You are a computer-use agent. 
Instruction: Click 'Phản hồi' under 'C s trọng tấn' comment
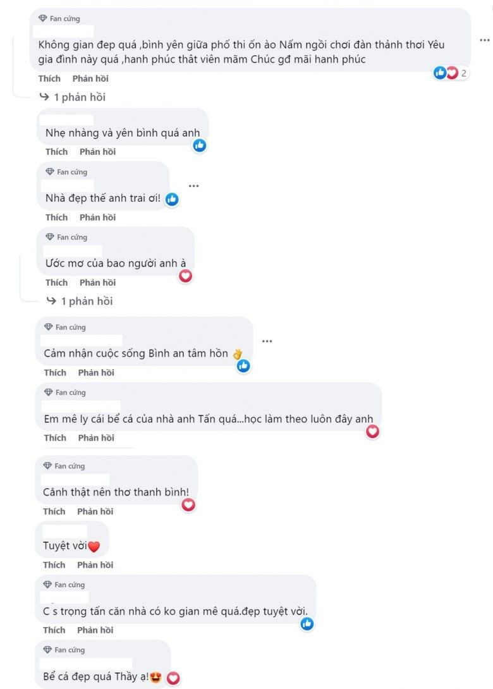click(95, 630)
